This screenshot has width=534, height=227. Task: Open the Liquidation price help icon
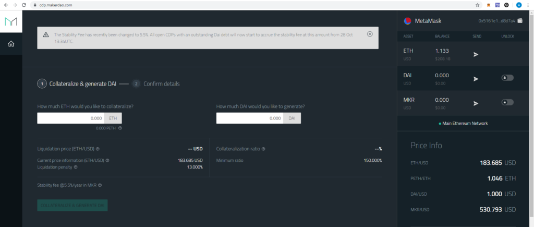coord(98,149)
